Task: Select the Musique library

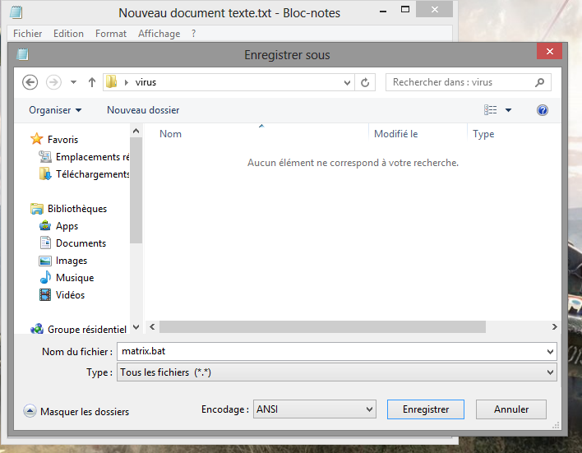Action: (x=74, y=278)
